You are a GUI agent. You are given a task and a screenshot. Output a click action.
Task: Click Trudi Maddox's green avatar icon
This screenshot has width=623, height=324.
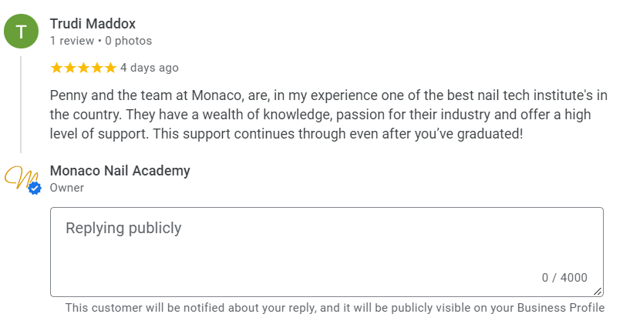[21, 32]
